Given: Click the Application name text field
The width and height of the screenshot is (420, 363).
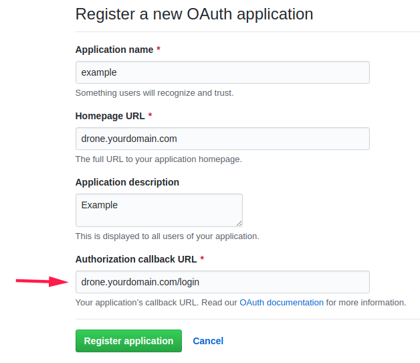Looking at the screenshot, I should (222, 72).
